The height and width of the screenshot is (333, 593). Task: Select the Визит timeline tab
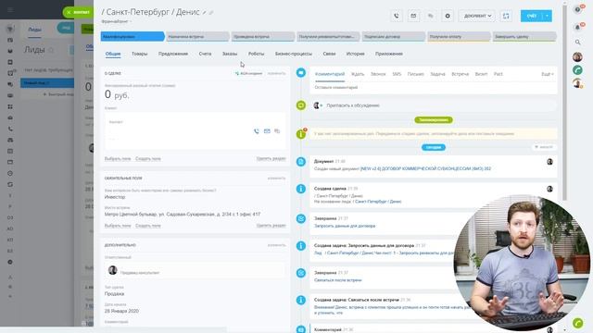[481, 74]
